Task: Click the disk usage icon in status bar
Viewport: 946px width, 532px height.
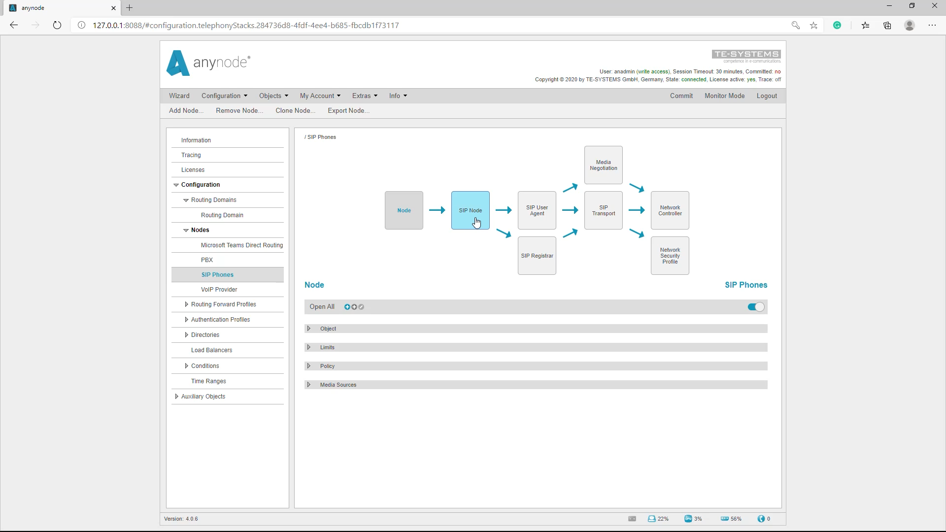Action: click(x=651, y=519)
